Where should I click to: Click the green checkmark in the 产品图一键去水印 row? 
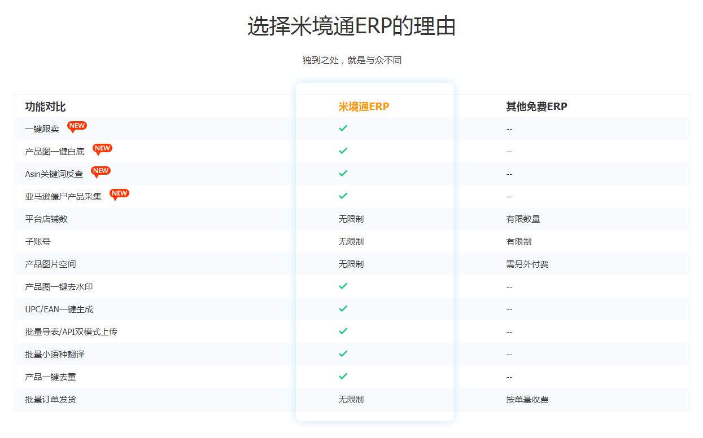click(343, 286)
